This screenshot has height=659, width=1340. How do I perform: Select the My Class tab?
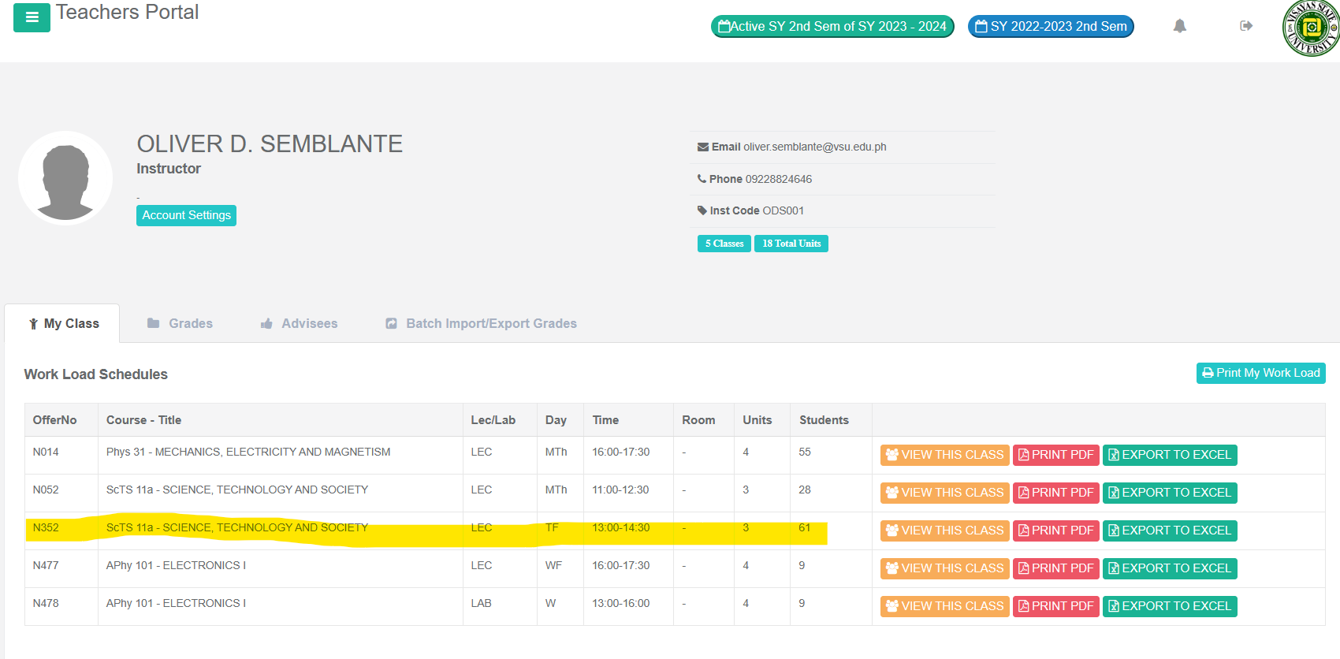[x=63, y=323]
